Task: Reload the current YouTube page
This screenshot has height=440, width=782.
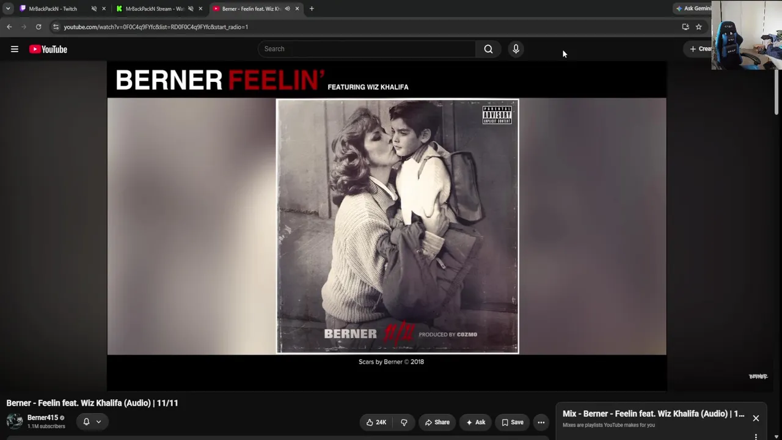Action: tap(38, 27)
